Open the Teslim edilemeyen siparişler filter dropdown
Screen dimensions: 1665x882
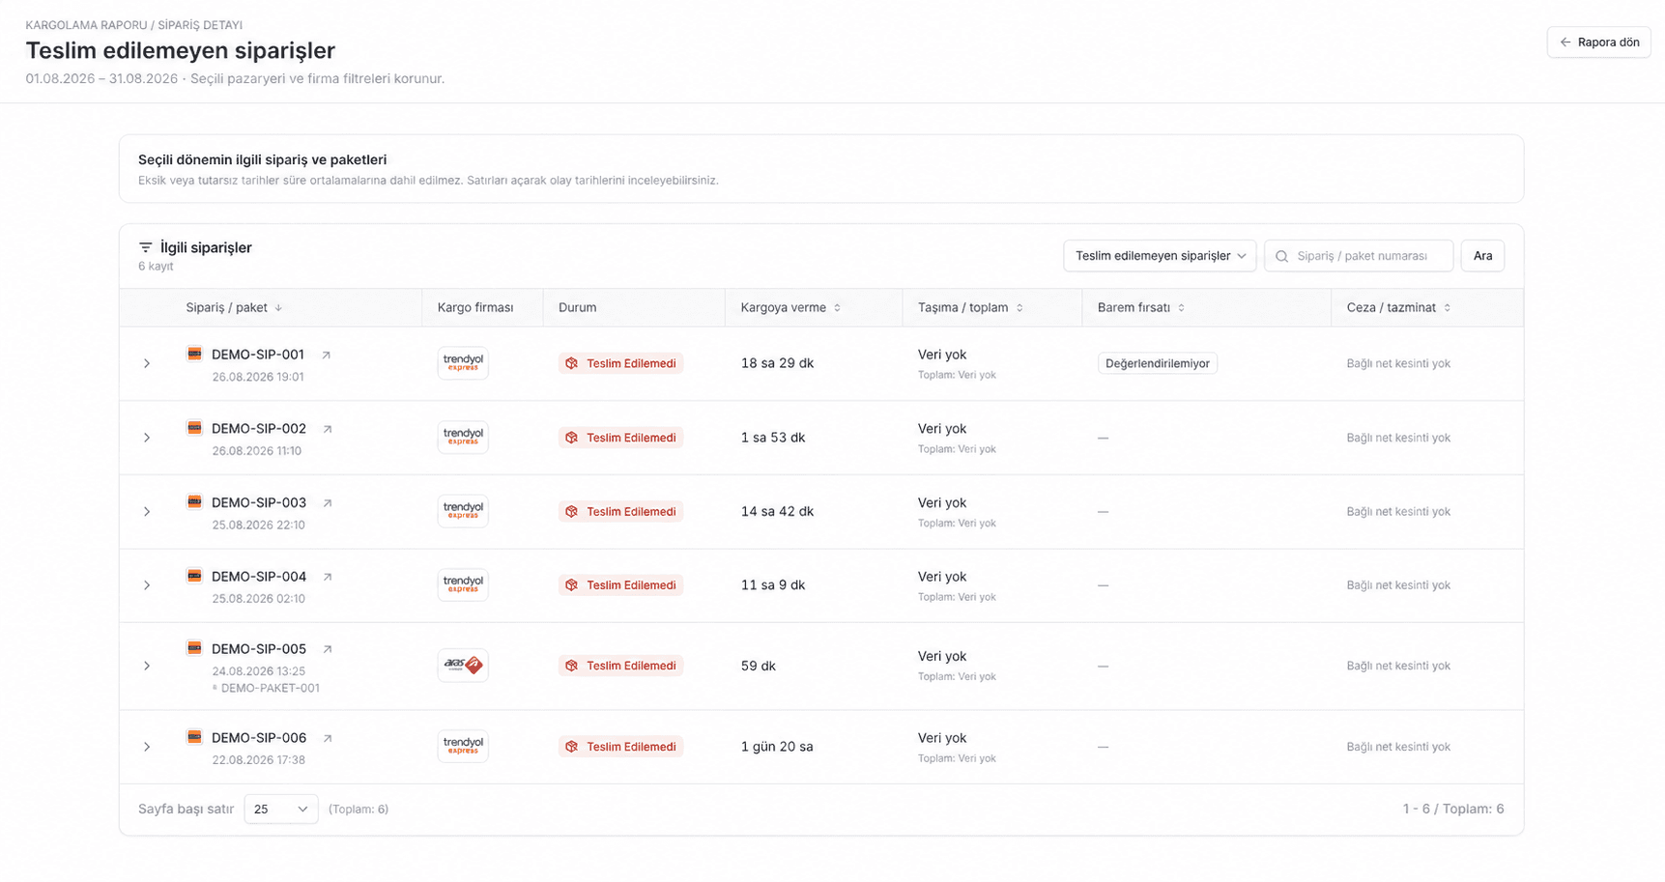coord(1160,256)
